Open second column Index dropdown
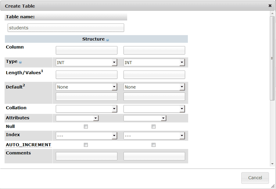Image resolution: width=276 pixels, height=189 pixels. pyautogui.click(x=154, y=136)
